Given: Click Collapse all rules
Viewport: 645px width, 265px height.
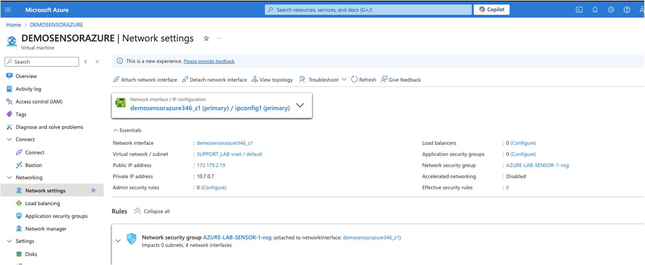Looking at the screenshot, I should coord(152,211).
